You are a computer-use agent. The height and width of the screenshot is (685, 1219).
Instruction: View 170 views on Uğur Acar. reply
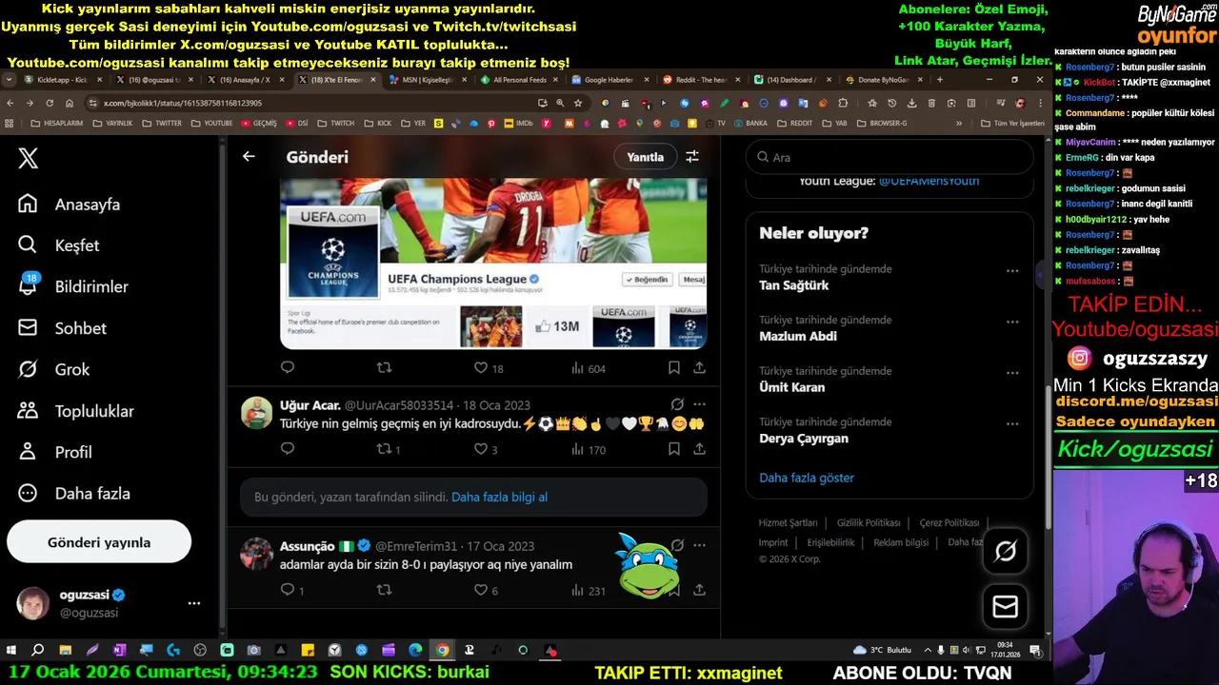pos(589,449)
